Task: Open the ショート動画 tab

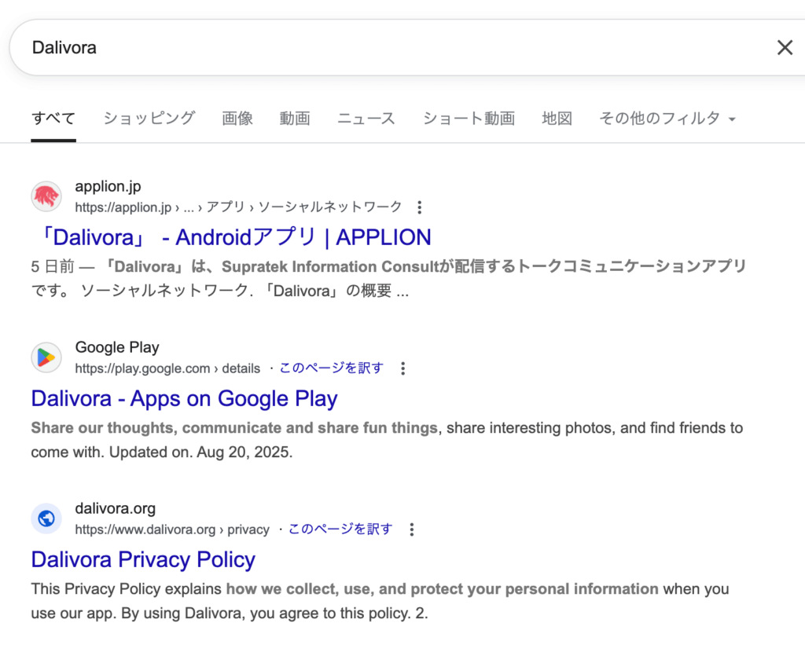Action: click(x=469, y=119)
